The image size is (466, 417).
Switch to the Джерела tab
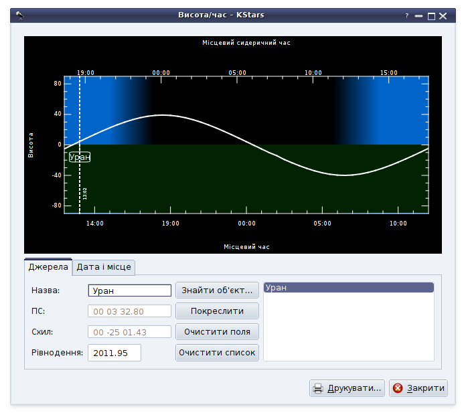48,267
